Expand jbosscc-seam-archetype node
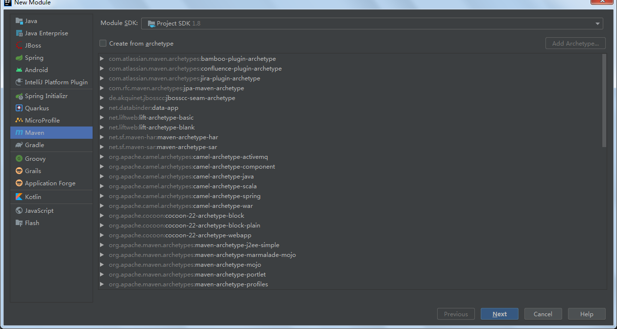Viewport: 617px width, 329px height. [x=102, y=98]
